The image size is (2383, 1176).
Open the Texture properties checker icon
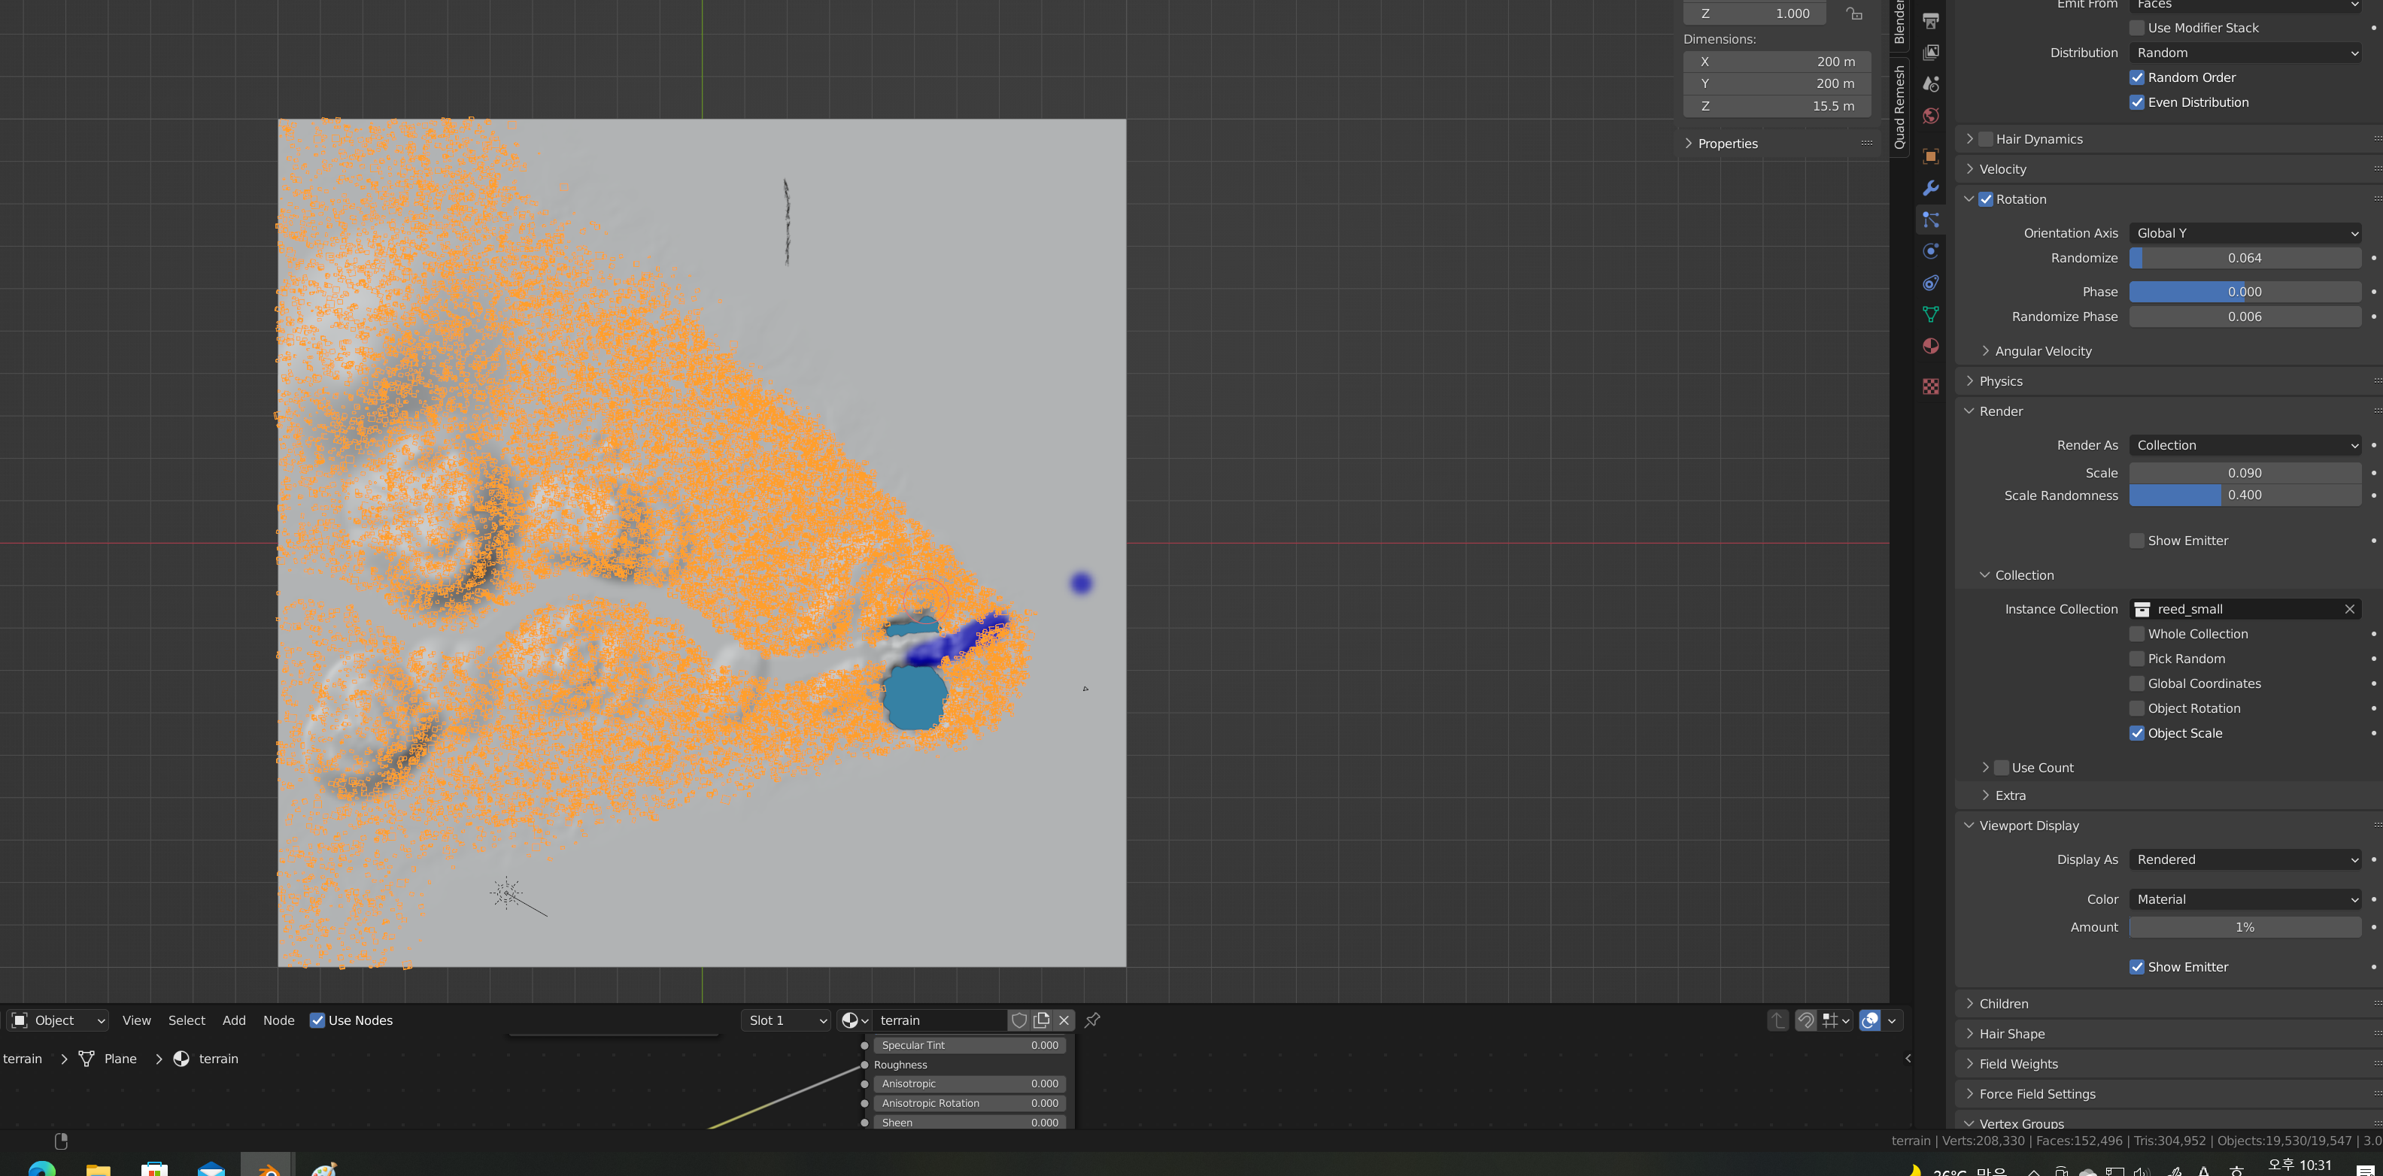pos(1931,386)
